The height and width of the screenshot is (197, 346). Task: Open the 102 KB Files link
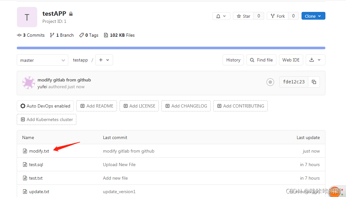click(119, 35)
